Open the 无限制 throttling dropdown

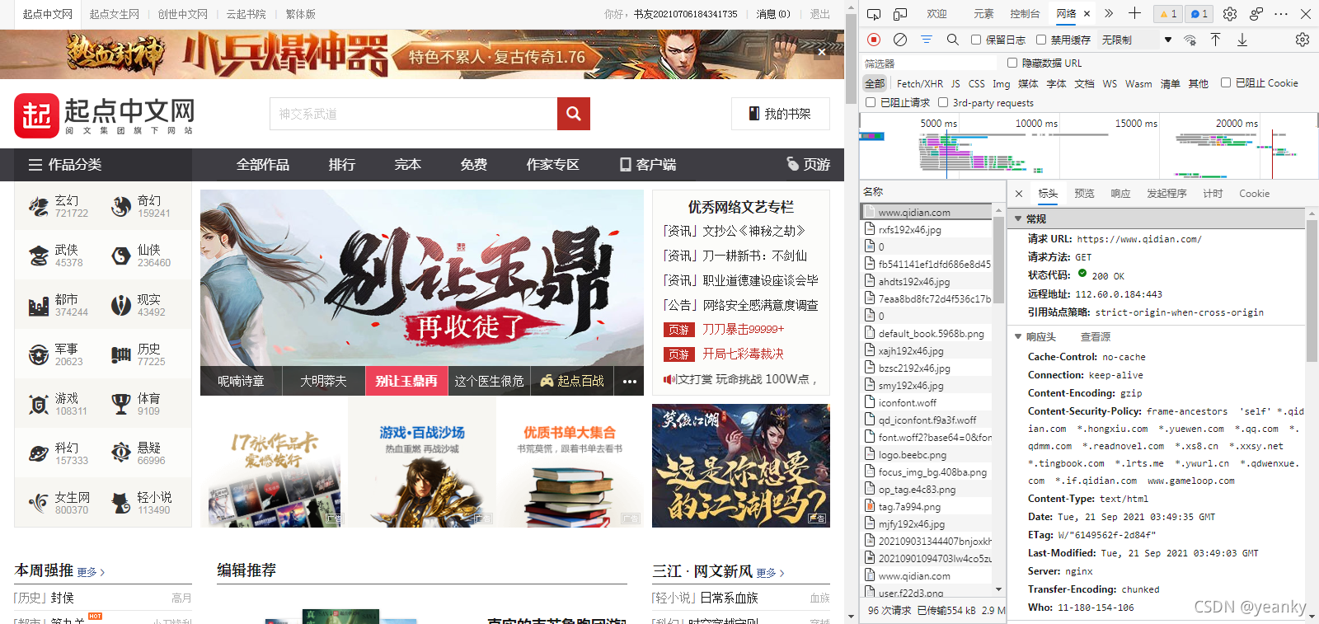point(1136,40)
